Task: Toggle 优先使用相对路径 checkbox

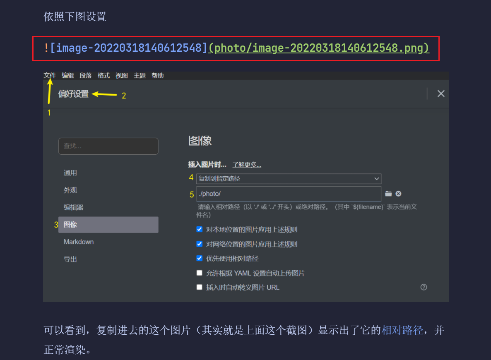Action: (199, 258)
